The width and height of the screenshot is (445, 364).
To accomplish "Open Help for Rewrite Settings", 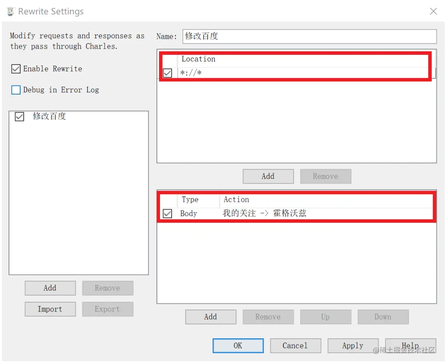I will [x=410, y=346].
